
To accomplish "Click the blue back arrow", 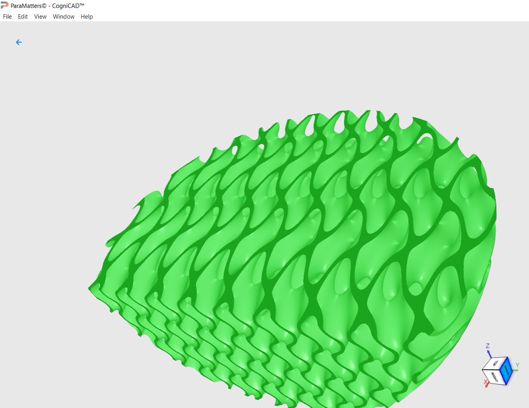I will 19,42.
